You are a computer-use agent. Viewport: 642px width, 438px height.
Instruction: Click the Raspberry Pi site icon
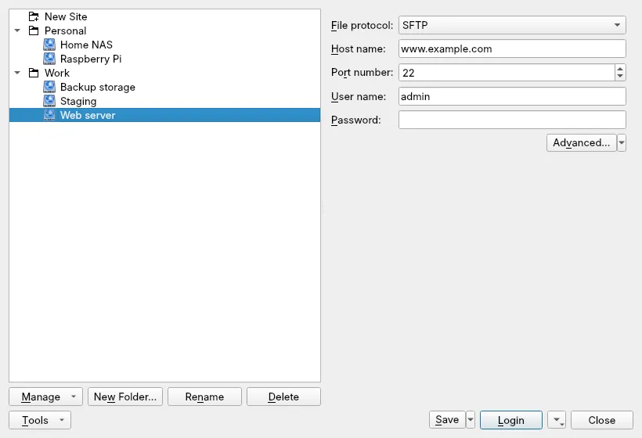(49, 59)
